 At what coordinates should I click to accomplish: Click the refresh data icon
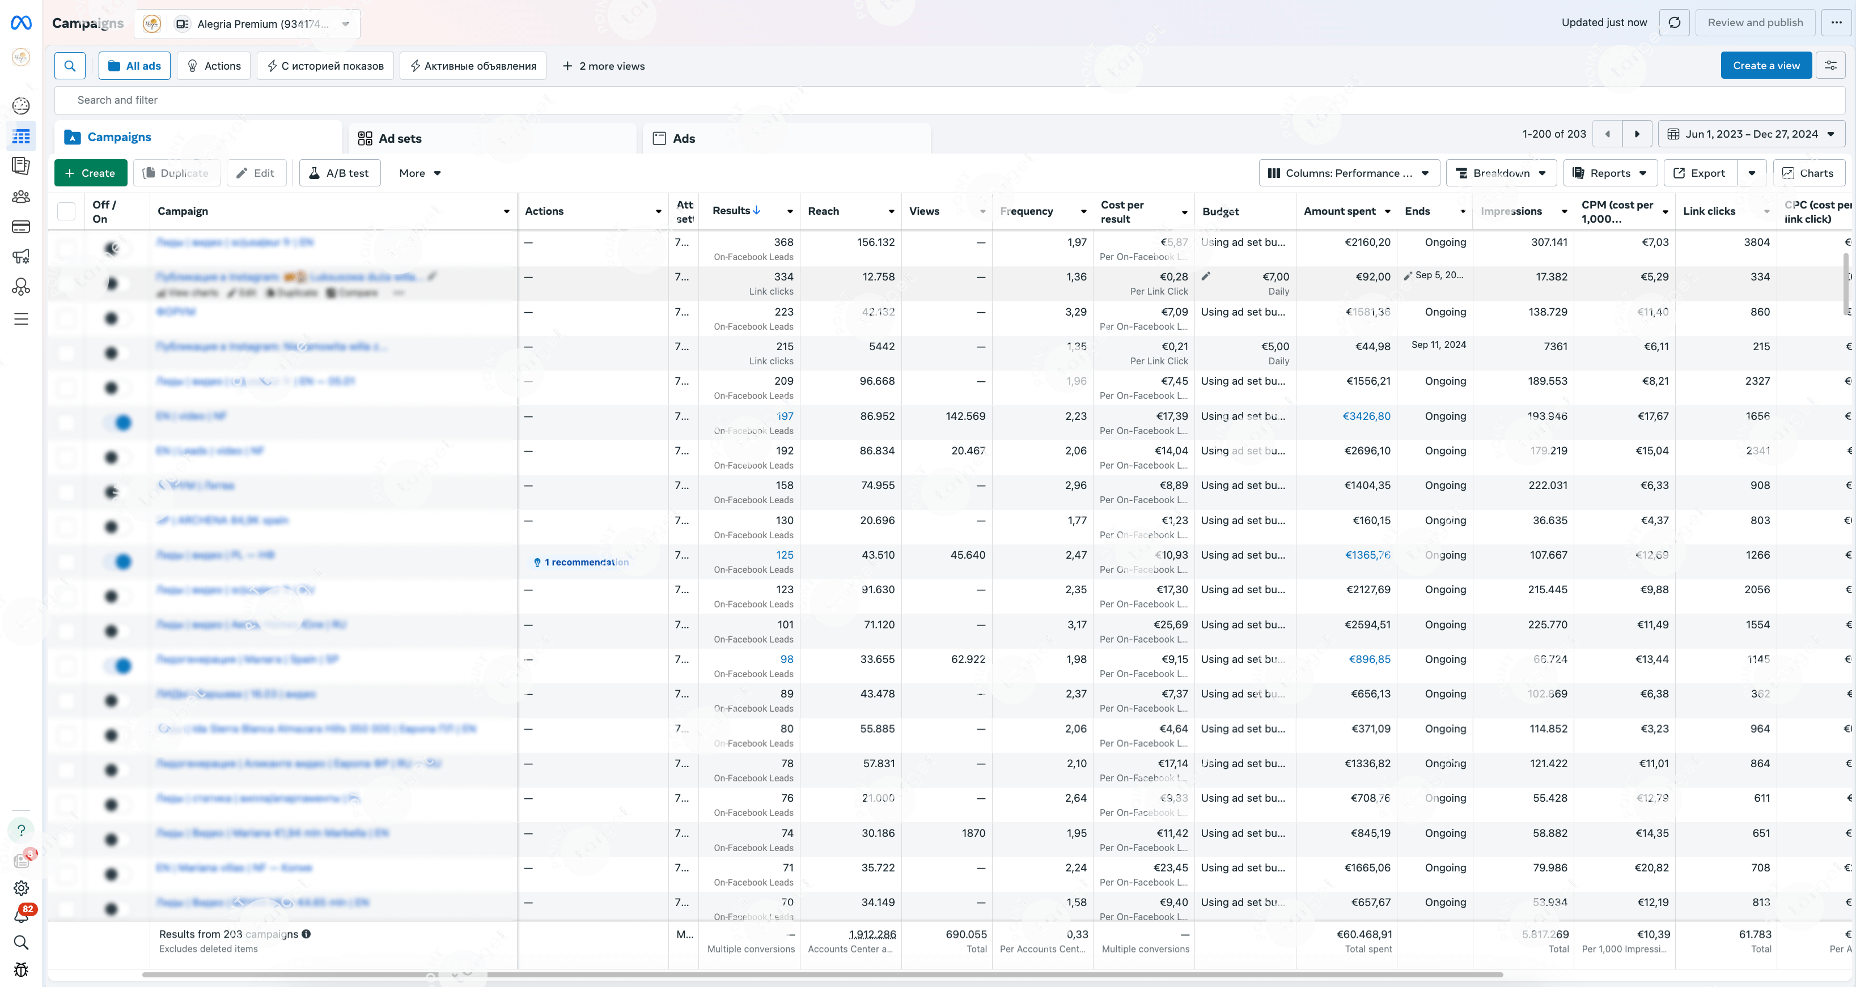(x=1675, y=22)
